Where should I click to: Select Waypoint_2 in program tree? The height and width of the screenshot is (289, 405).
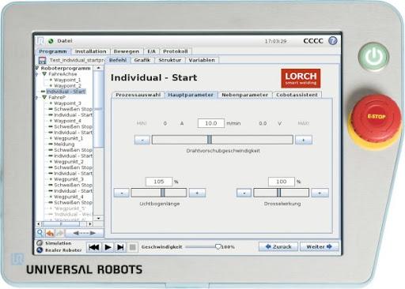pyautogui.click(x=67, y=86)
